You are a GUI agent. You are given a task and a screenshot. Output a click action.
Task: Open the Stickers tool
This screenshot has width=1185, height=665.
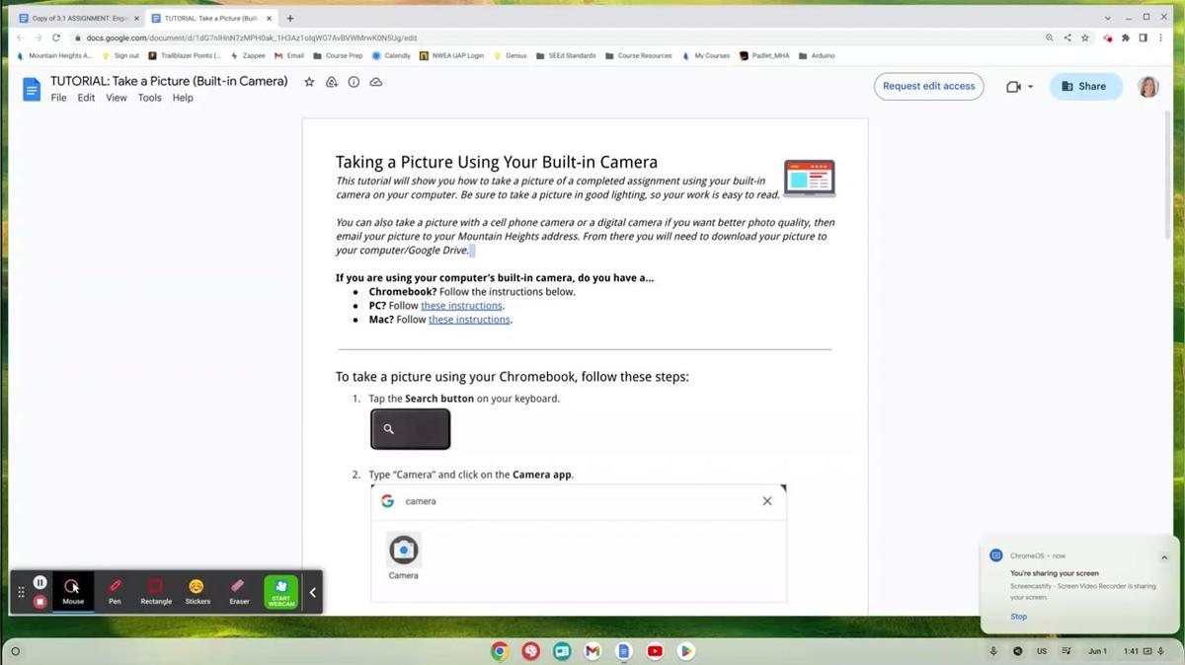[x=197, y=591]
